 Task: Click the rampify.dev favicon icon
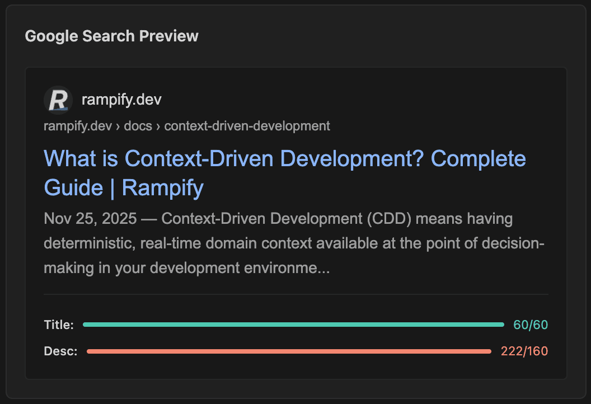pyautogui.click(x=58, y=100)
